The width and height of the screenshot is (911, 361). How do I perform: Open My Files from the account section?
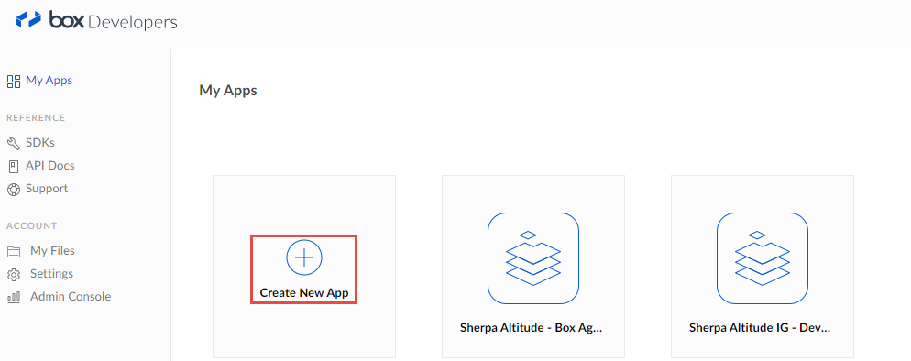coord(52,251)
